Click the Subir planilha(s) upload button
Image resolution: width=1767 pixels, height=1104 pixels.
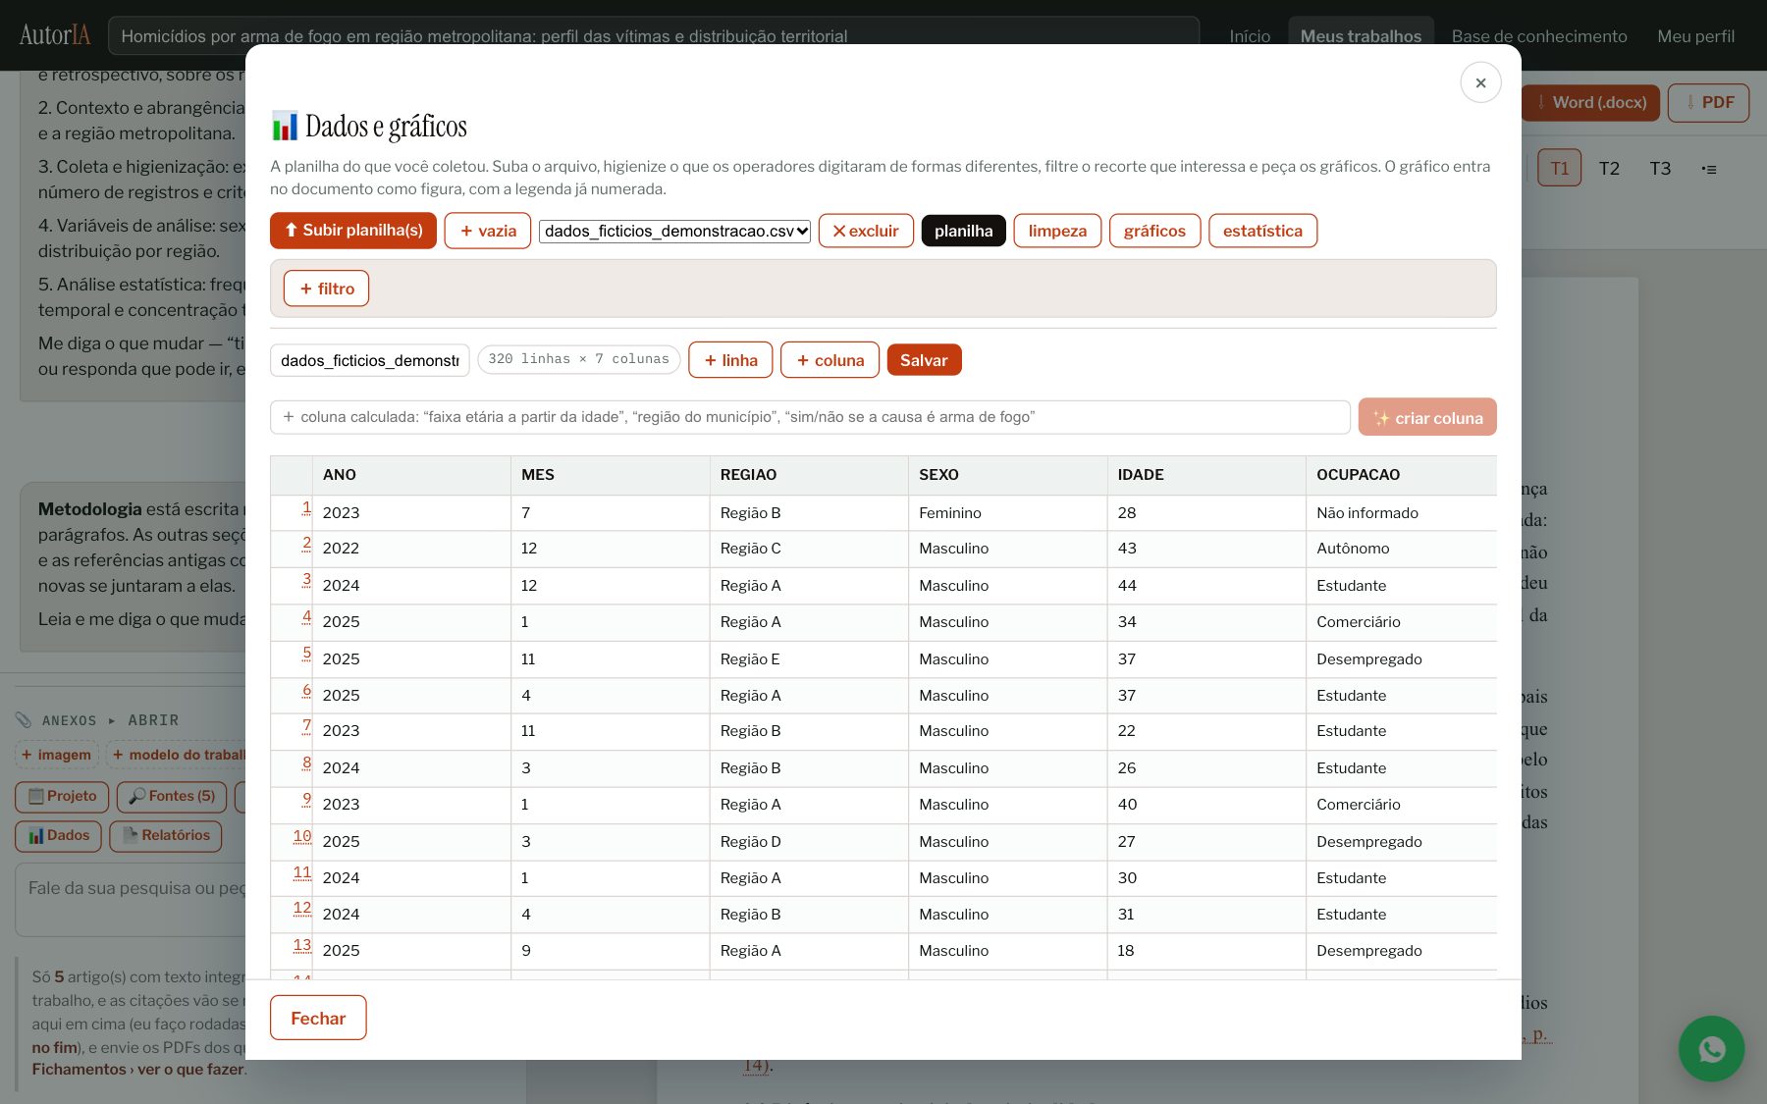click(x=353, y=231)
